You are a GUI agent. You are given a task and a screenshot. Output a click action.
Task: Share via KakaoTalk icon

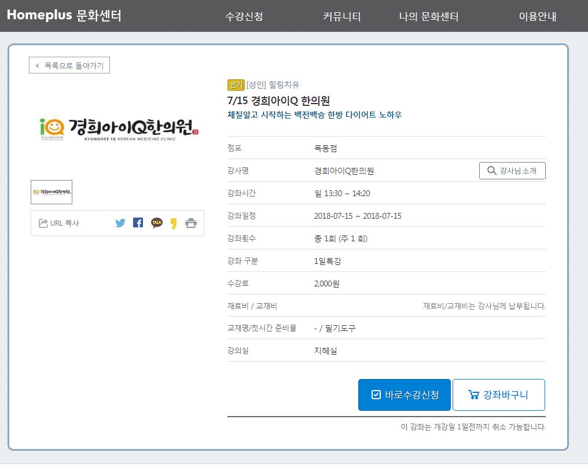[157, 223]
